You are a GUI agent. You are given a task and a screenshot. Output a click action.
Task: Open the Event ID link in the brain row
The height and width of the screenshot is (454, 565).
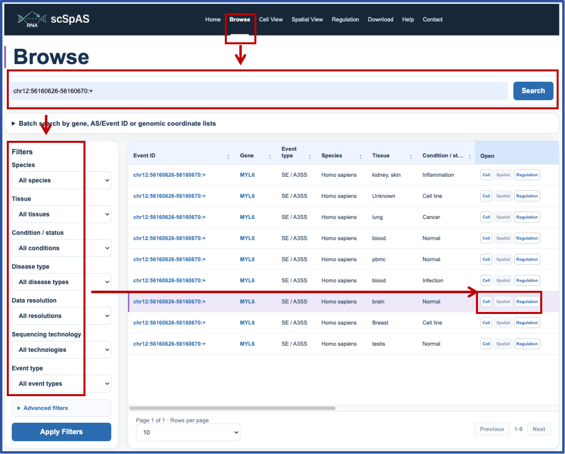tap(169, 302)
